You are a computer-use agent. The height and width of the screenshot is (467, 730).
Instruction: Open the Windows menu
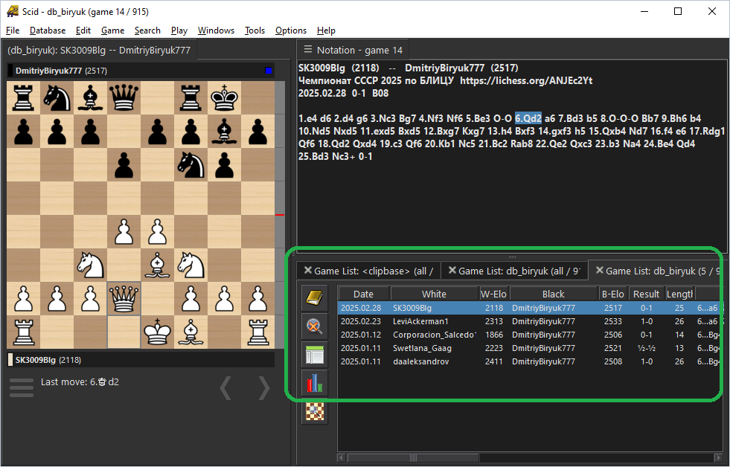tap(216, 30)
